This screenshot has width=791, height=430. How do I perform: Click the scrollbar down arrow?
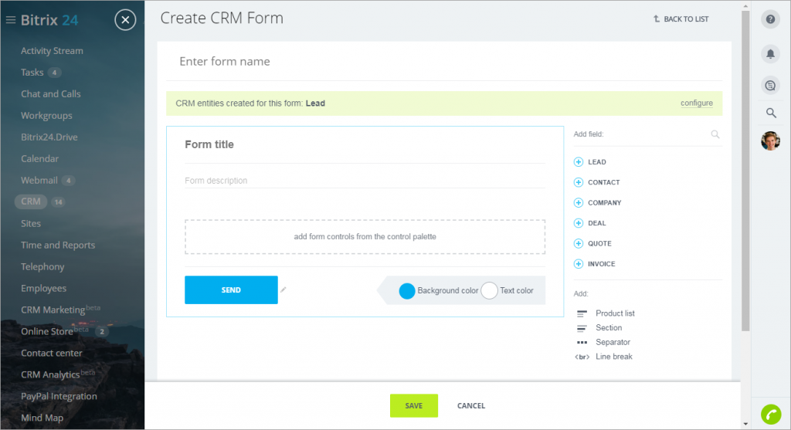745,424
